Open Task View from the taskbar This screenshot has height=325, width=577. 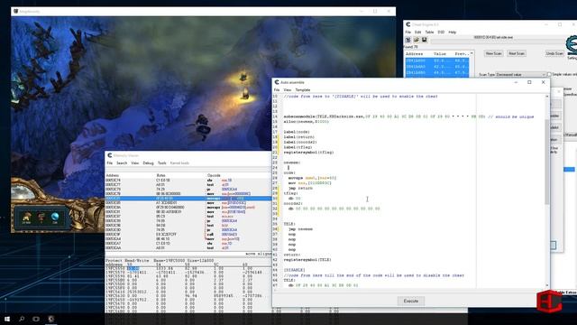coord(36,319)
